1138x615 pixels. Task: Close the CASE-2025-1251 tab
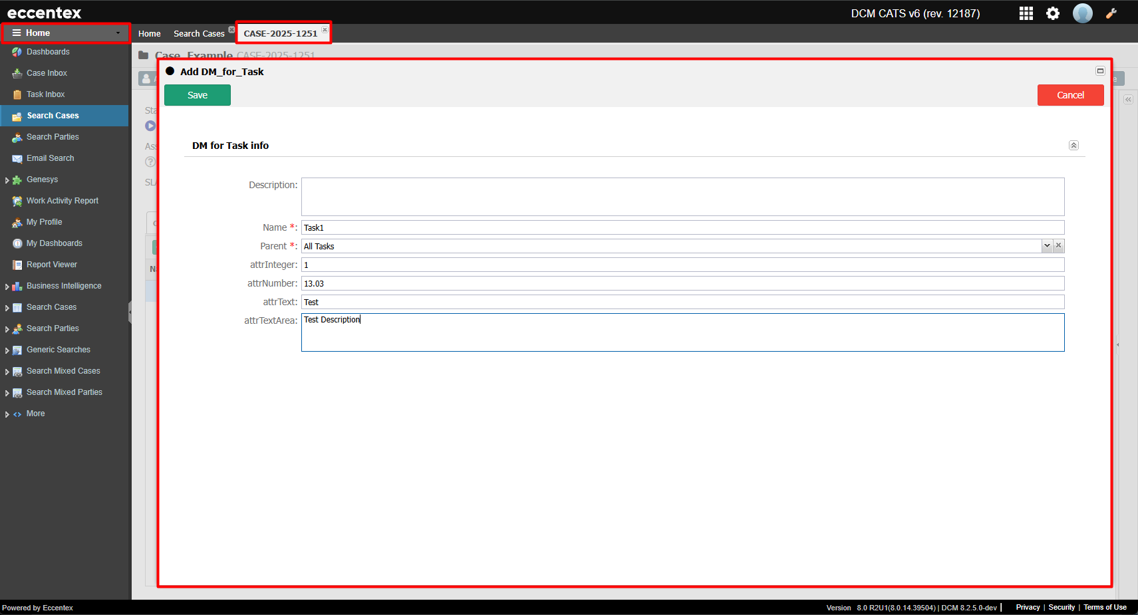click(325, 29)
